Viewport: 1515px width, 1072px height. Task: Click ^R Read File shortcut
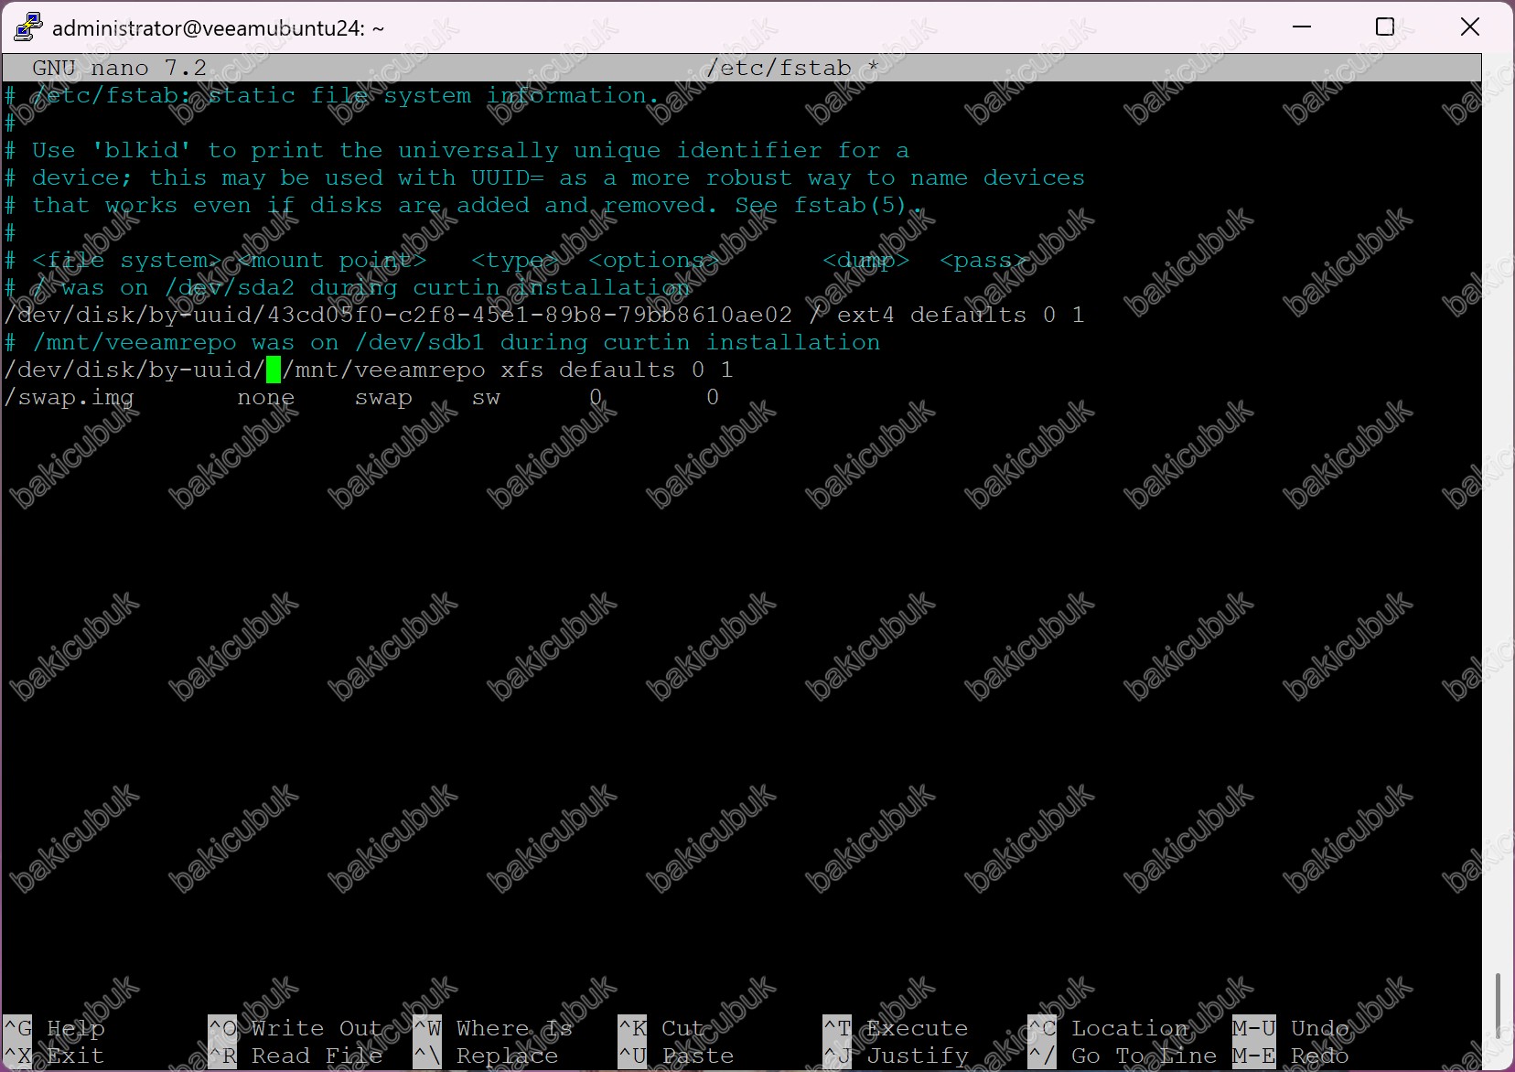click(x=295, y=1056)
